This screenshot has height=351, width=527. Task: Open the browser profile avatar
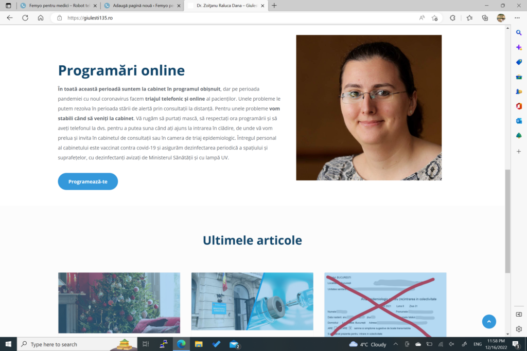501,18
